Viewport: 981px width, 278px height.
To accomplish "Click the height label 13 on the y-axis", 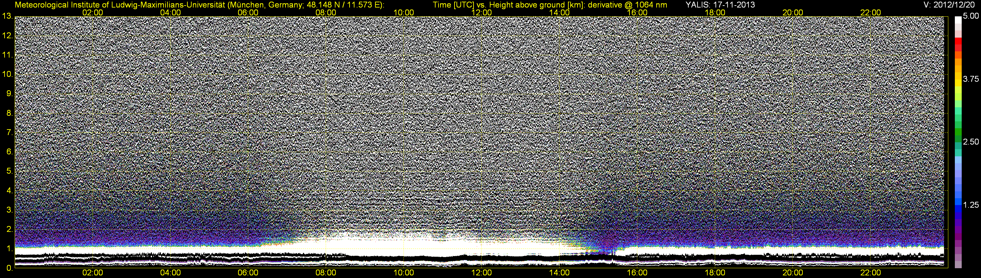I will click(7, 16).
